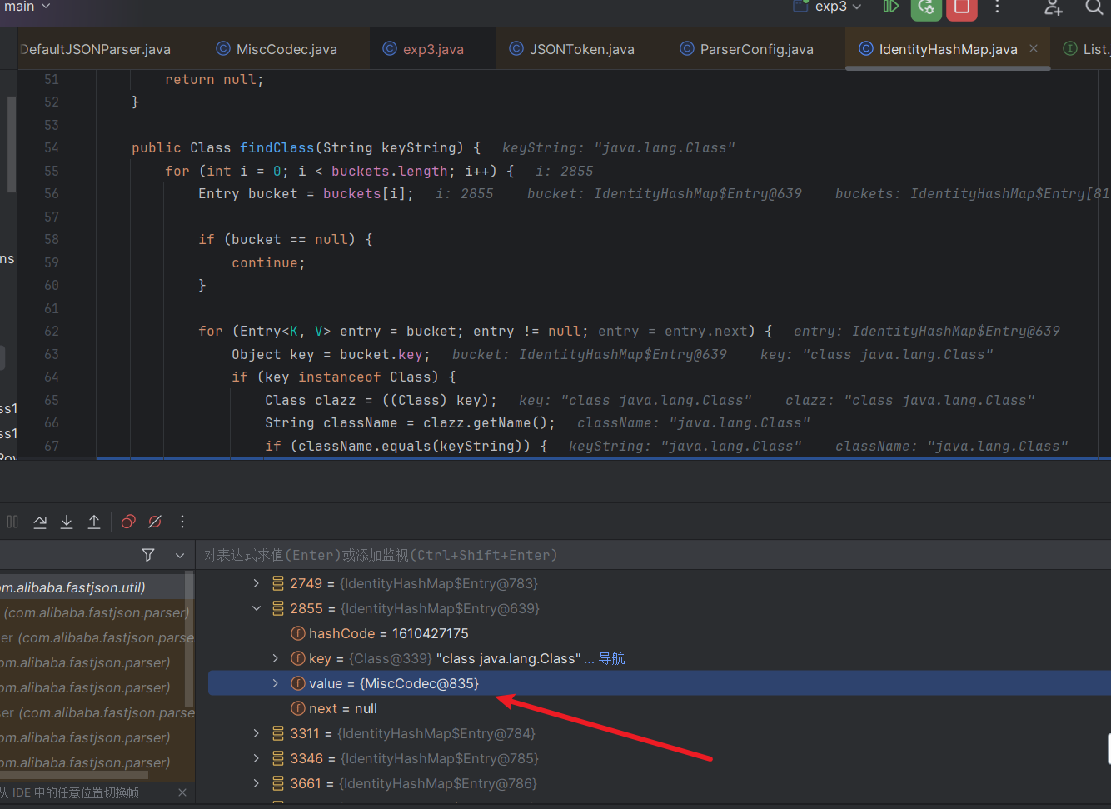Open the Code With Me add-user icon

(x=1054, y=7)
